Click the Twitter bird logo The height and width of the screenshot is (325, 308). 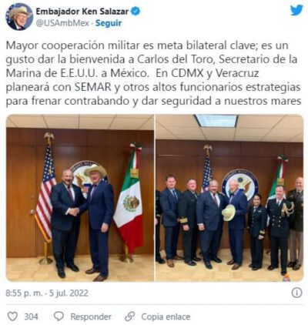(x=296, y=10)
